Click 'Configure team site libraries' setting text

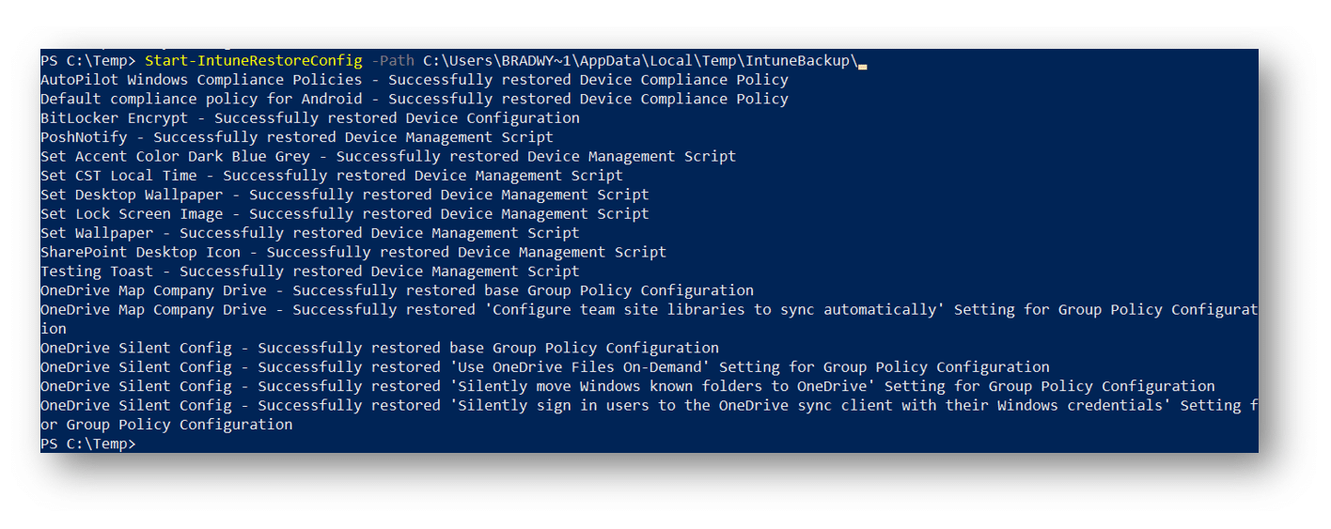pyautogui.click(x=711, y=309)
